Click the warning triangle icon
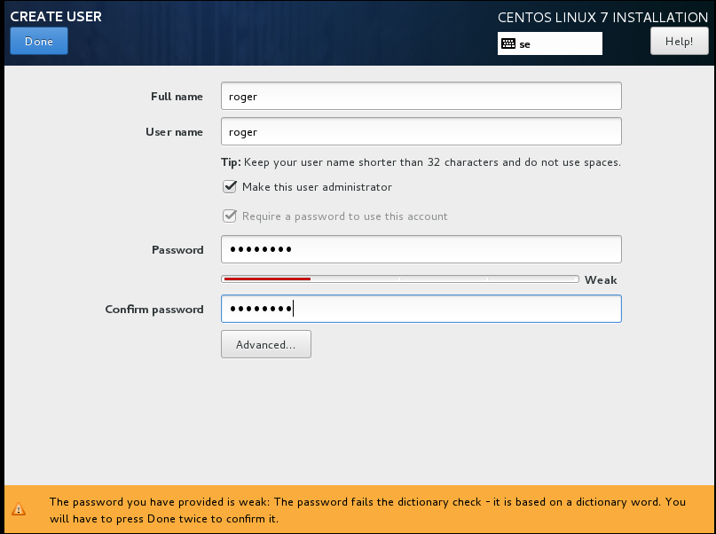Screen dimensions: 716x534 pyautogui.click(x=19, y=509)
